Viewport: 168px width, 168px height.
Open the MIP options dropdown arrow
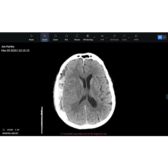coord(107,38)
